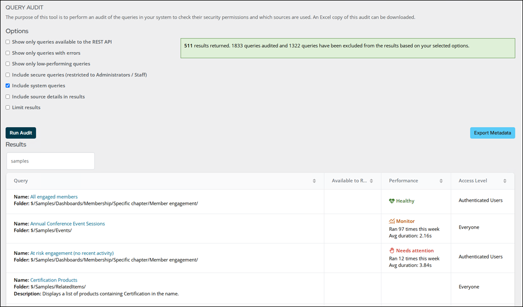Focus the results search field containing samples

50,161
